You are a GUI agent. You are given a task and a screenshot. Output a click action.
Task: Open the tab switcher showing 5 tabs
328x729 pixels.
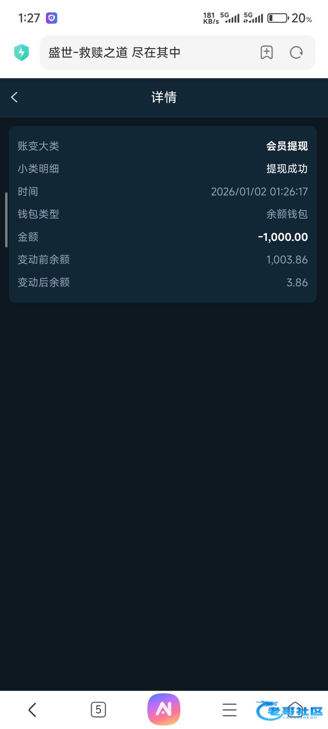tap(98, 710)
